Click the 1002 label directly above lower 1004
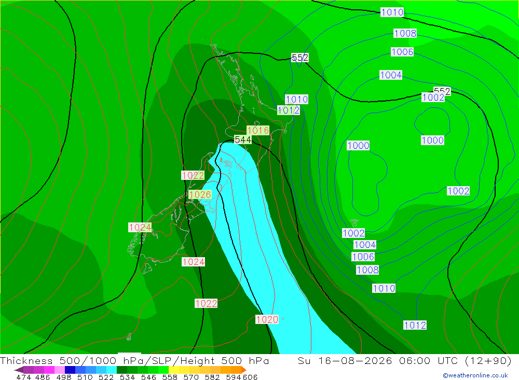This screenshot has height=380, width=519. point(353,233)
